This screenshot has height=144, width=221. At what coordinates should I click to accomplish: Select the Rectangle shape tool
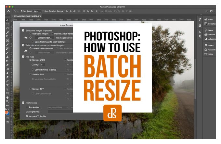tap(7, 93)
